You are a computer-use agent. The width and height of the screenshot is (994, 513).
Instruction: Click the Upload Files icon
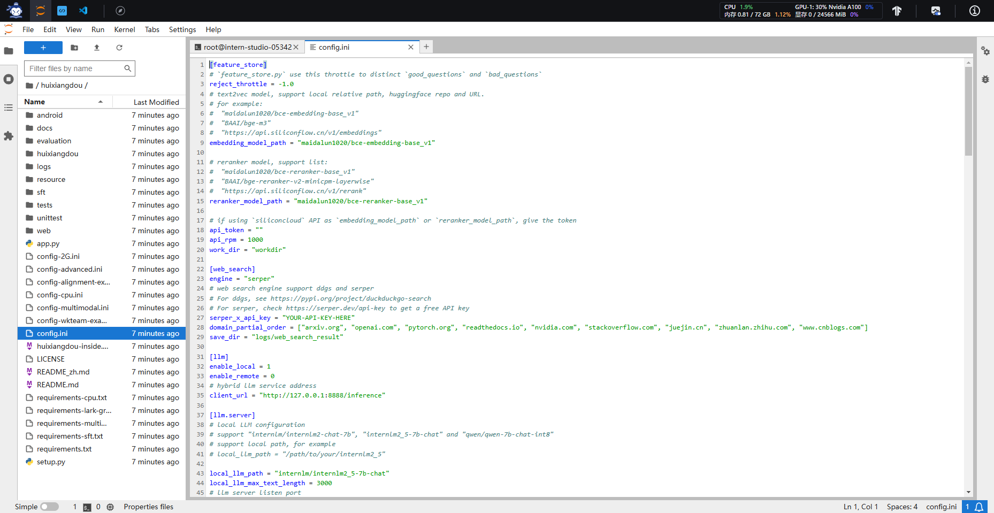(x=97, y=48)
